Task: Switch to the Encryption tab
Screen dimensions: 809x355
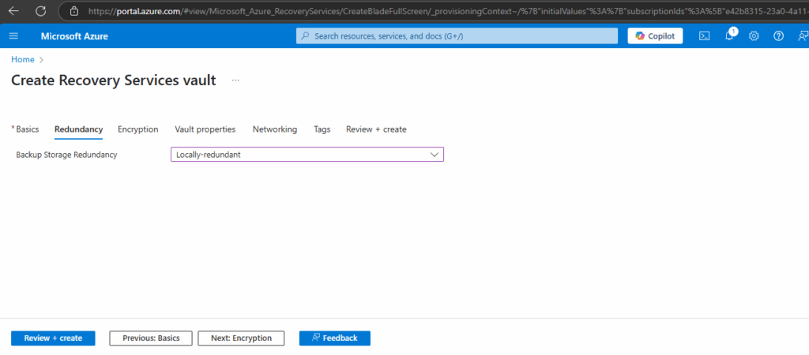Action: (138, 129)
